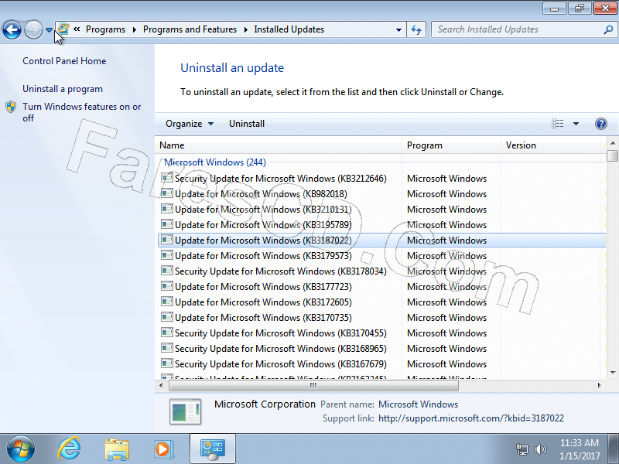Open Turn Windows features on or off
The image size is (619, 464).
coord(82,112)
